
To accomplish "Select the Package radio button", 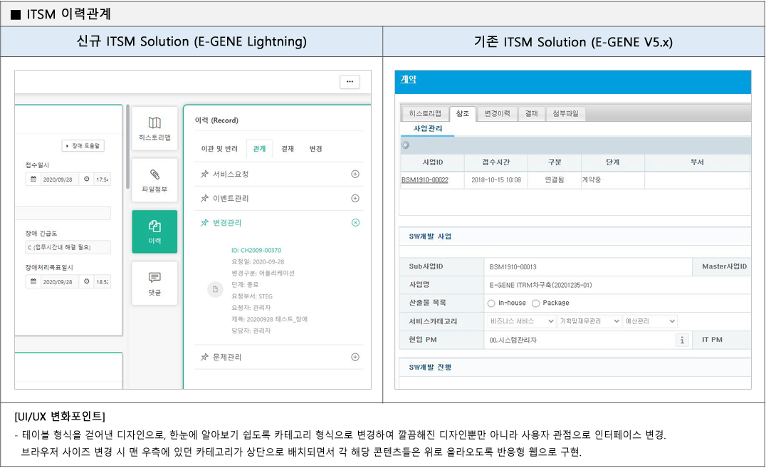I will [x=536, y=303].
